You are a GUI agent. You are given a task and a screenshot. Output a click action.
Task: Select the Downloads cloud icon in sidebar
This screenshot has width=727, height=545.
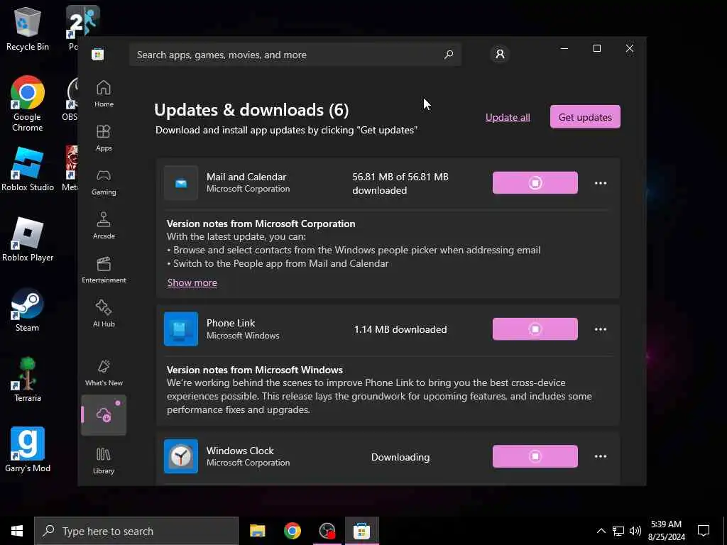tap(104, 414)
